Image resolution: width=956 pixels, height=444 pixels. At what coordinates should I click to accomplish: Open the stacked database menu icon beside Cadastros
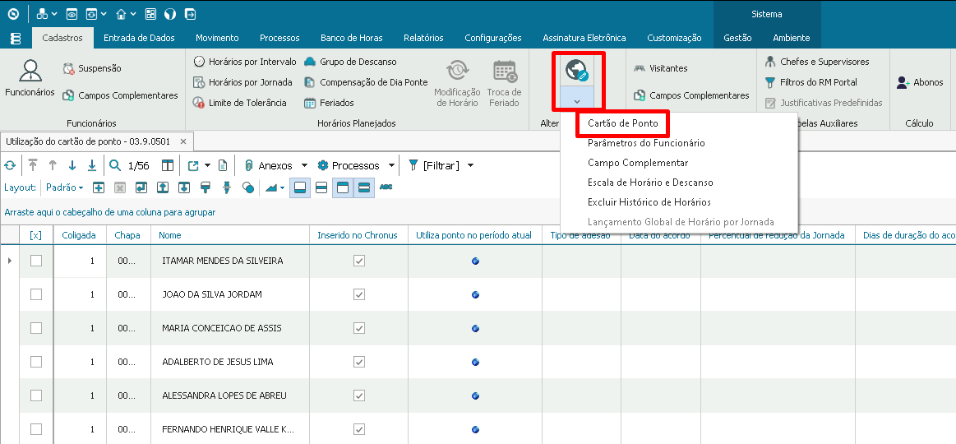pyautogui.click(x=16, y=38)
